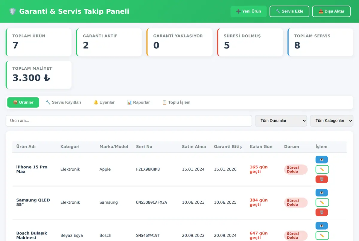Select the Toplam Maliyet stat card
The image size is (359, 241).
click(x=39, y=75)
